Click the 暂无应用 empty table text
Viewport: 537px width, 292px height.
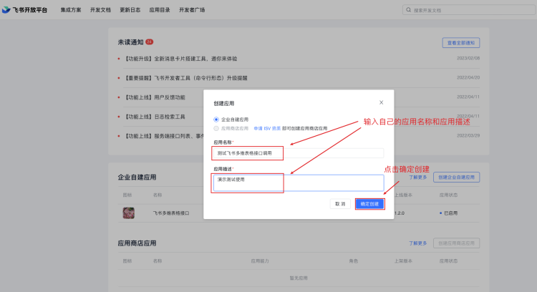(x=299, y=278)
